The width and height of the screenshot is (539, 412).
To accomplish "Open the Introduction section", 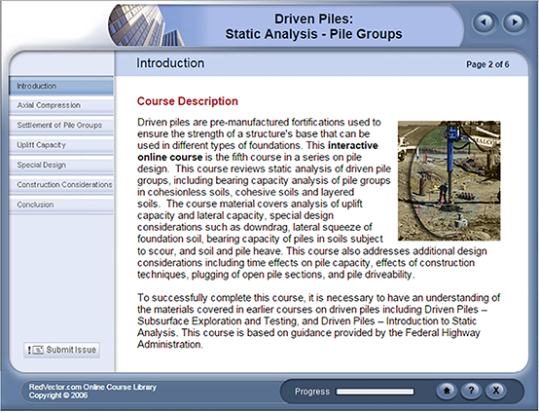I will point(61,86).
